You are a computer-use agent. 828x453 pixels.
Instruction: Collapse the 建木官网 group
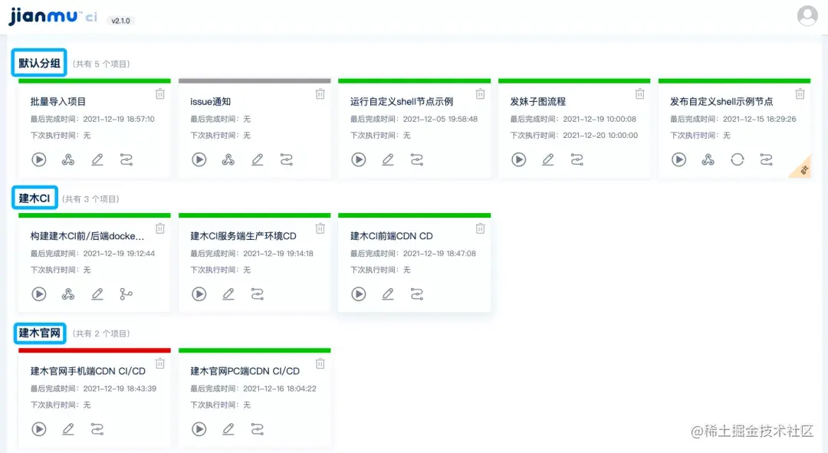39,333
